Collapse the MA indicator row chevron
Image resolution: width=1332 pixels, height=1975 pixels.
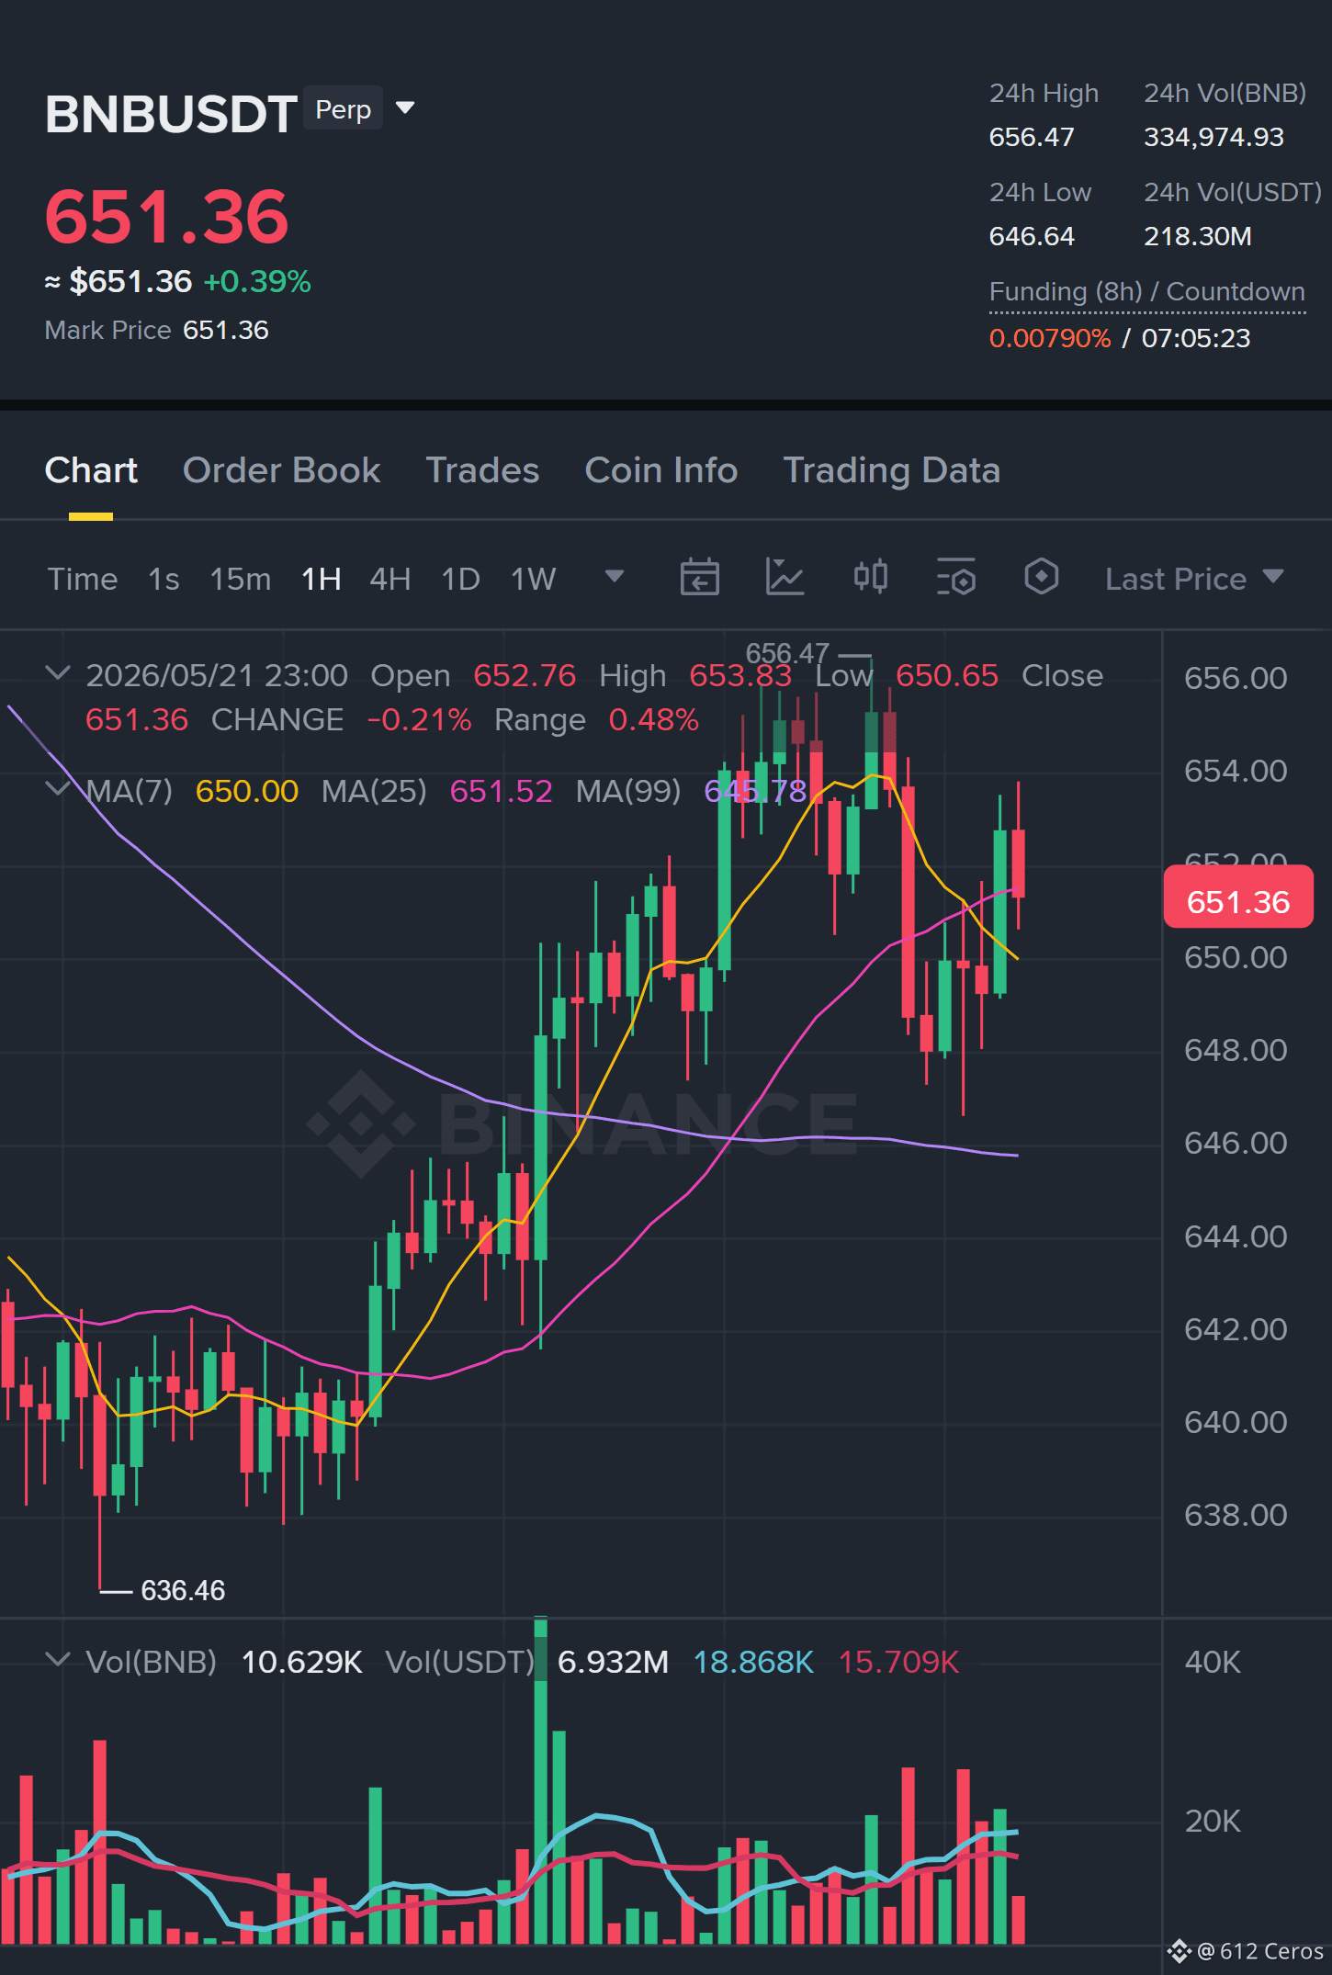tap(57, 789)
